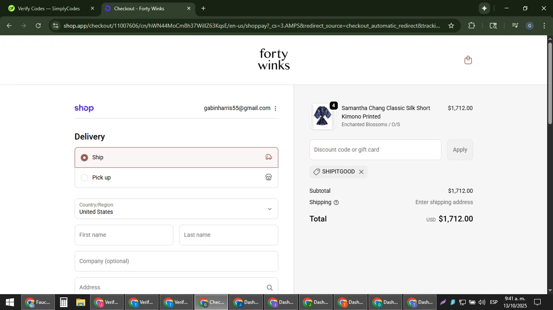Image resolution: width=553 pixels, height=310 pixels.
Task: Bookmark this page with the star icon
Action: coord(451,25)
